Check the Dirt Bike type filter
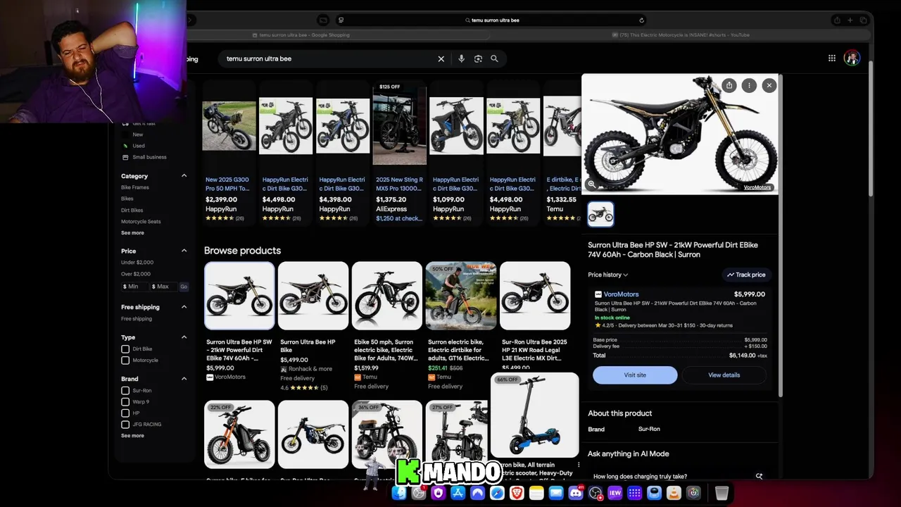The image size is (901, 507). point(125,349)
